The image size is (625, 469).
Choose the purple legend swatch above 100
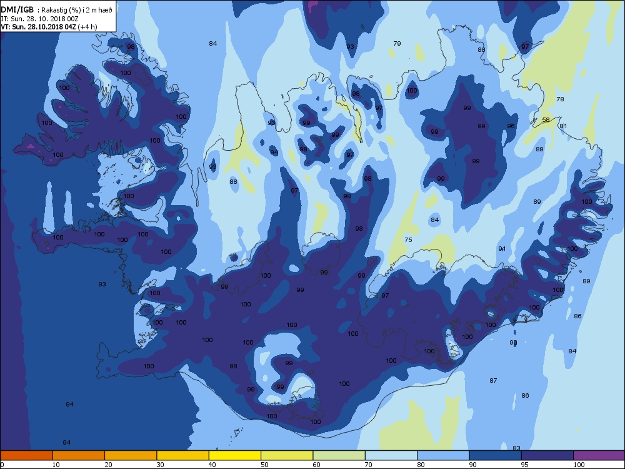pyautogui.click(x=599, y=455)
